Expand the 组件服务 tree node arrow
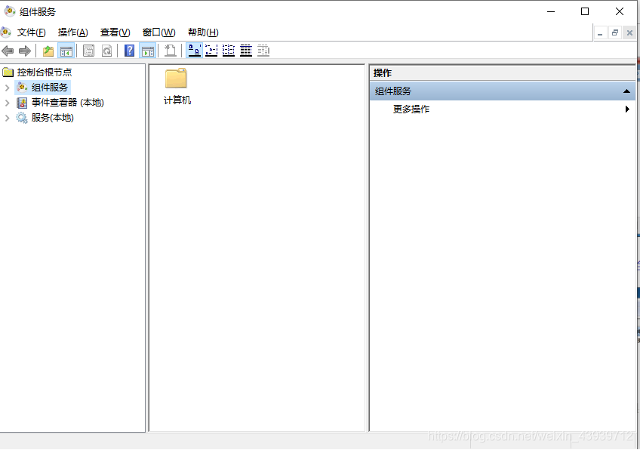This screenshot has height=450, width=640. click(x=7, y=88)
